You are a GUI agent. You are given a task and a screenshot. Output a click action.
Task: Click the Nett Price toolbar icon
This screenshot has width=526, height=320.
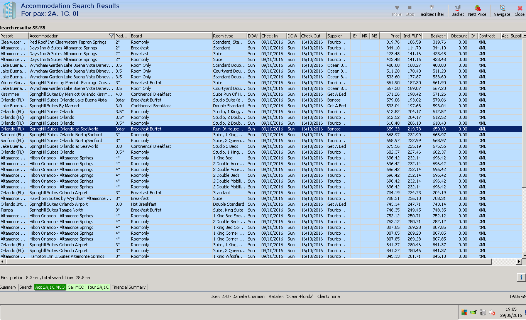coord(477,10)
